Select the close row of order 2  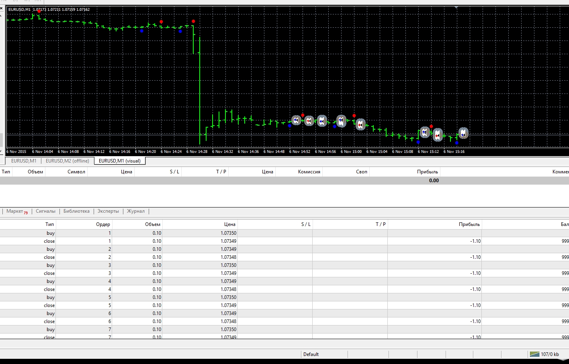point(284,257)
